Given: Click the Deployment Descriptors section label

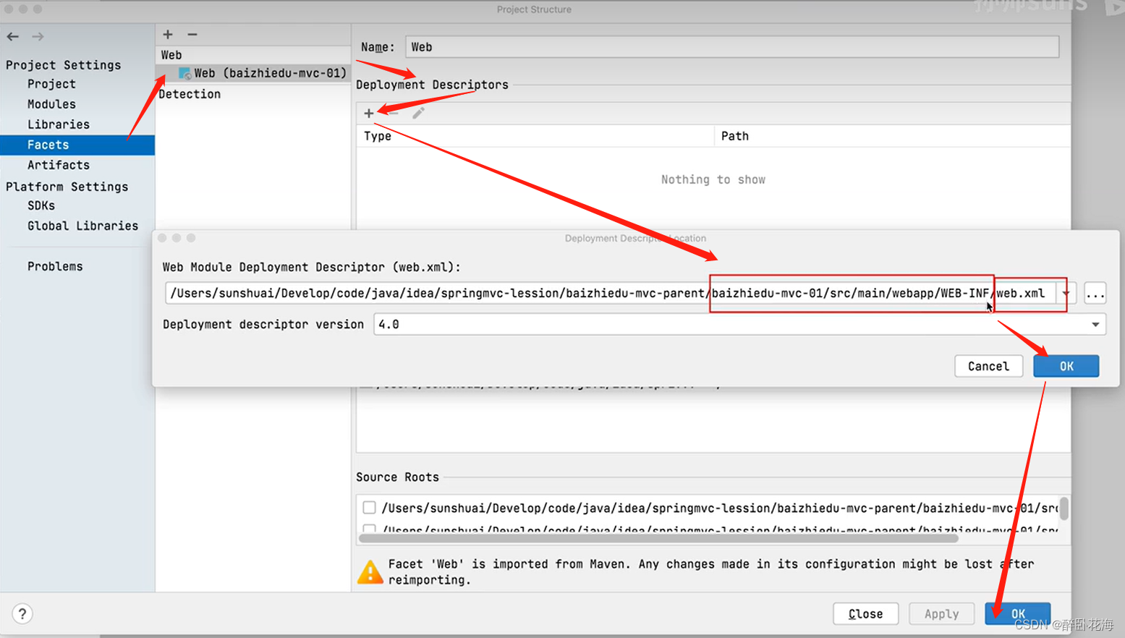Looking at the screenshot, I should 432,85.
